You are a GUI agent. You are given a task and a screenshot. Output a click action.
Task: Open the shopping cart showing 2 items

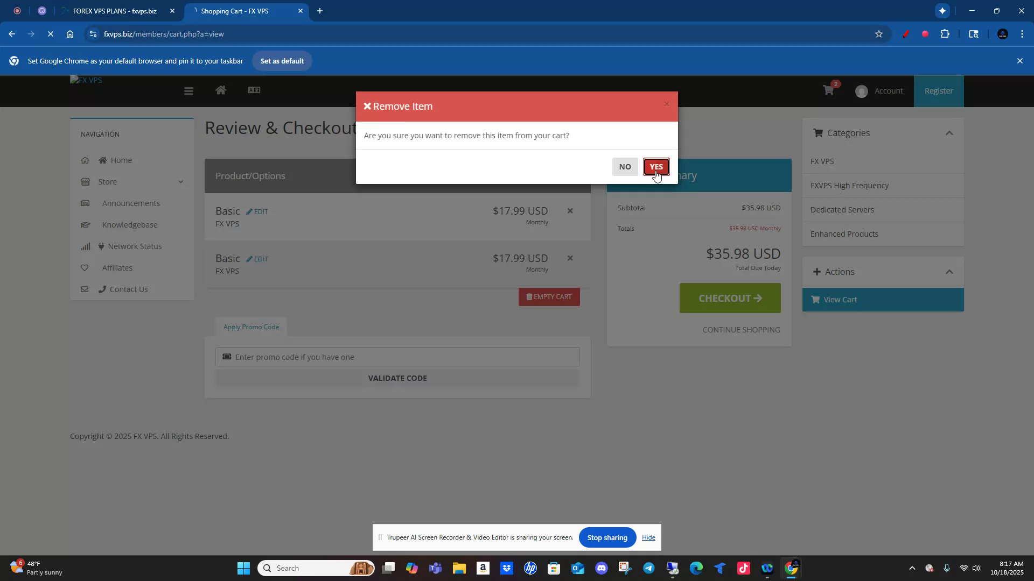[x=828, y=90]
